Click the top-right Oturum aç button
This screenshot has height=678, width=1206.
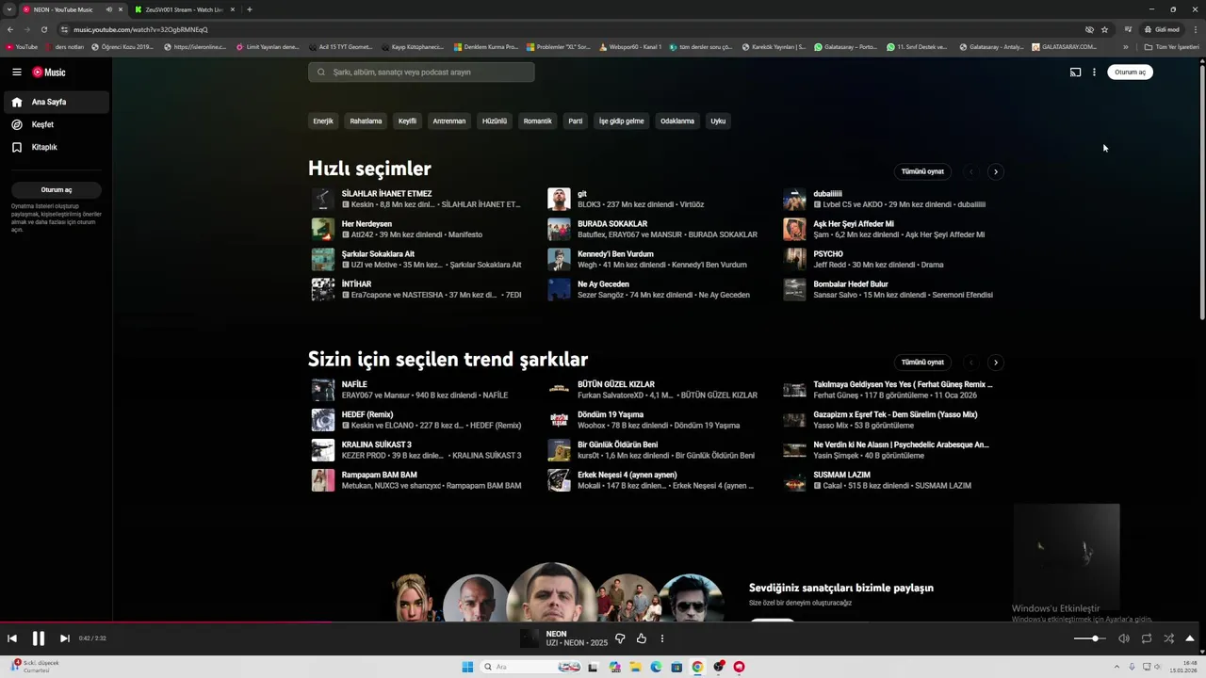coord(1130,72)
